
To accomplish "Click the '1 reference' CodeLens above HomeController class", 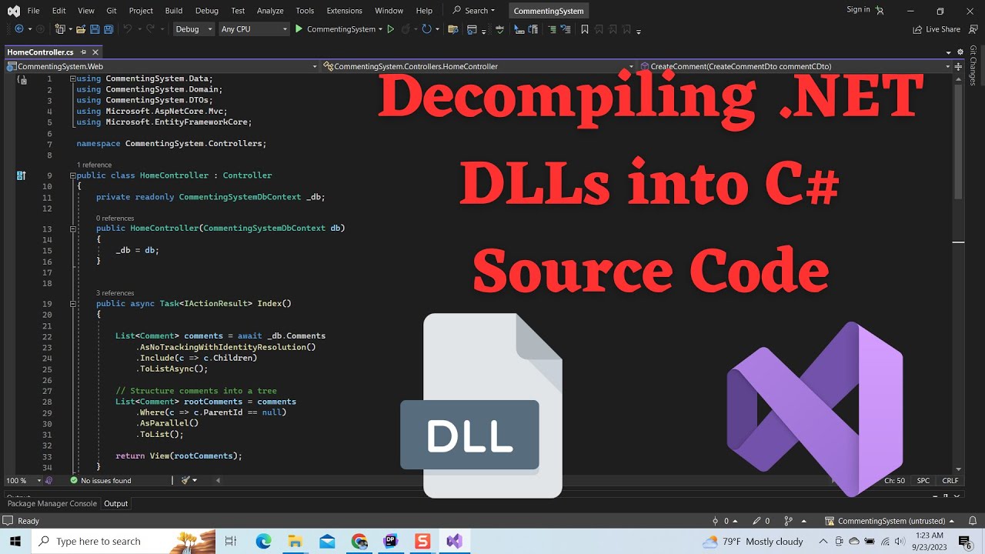I will click(x=94, y=165).
